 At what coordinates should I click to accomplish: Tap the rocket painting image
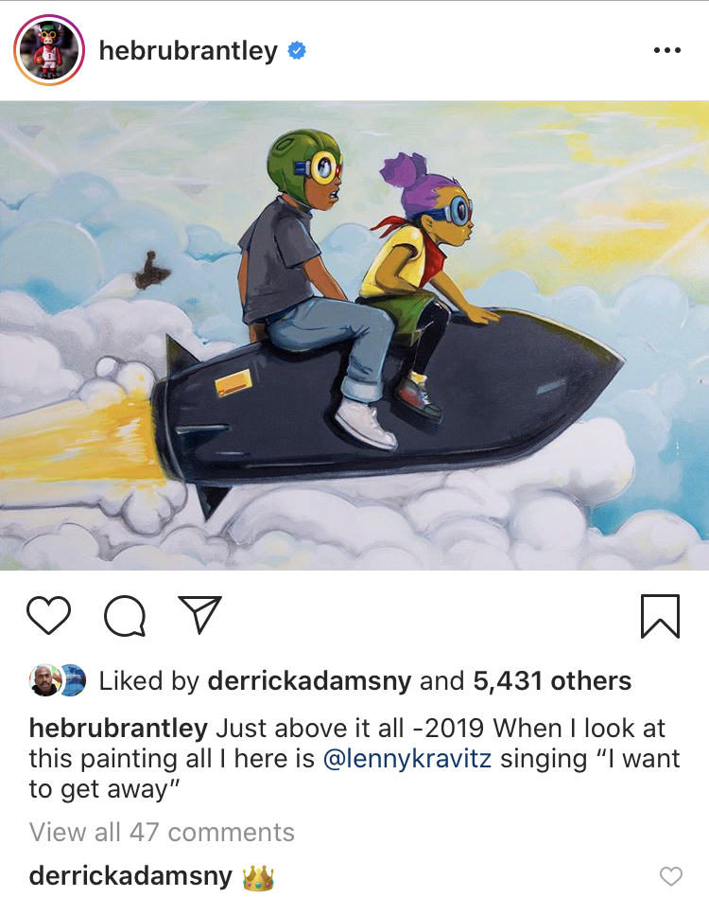point(354,335)
